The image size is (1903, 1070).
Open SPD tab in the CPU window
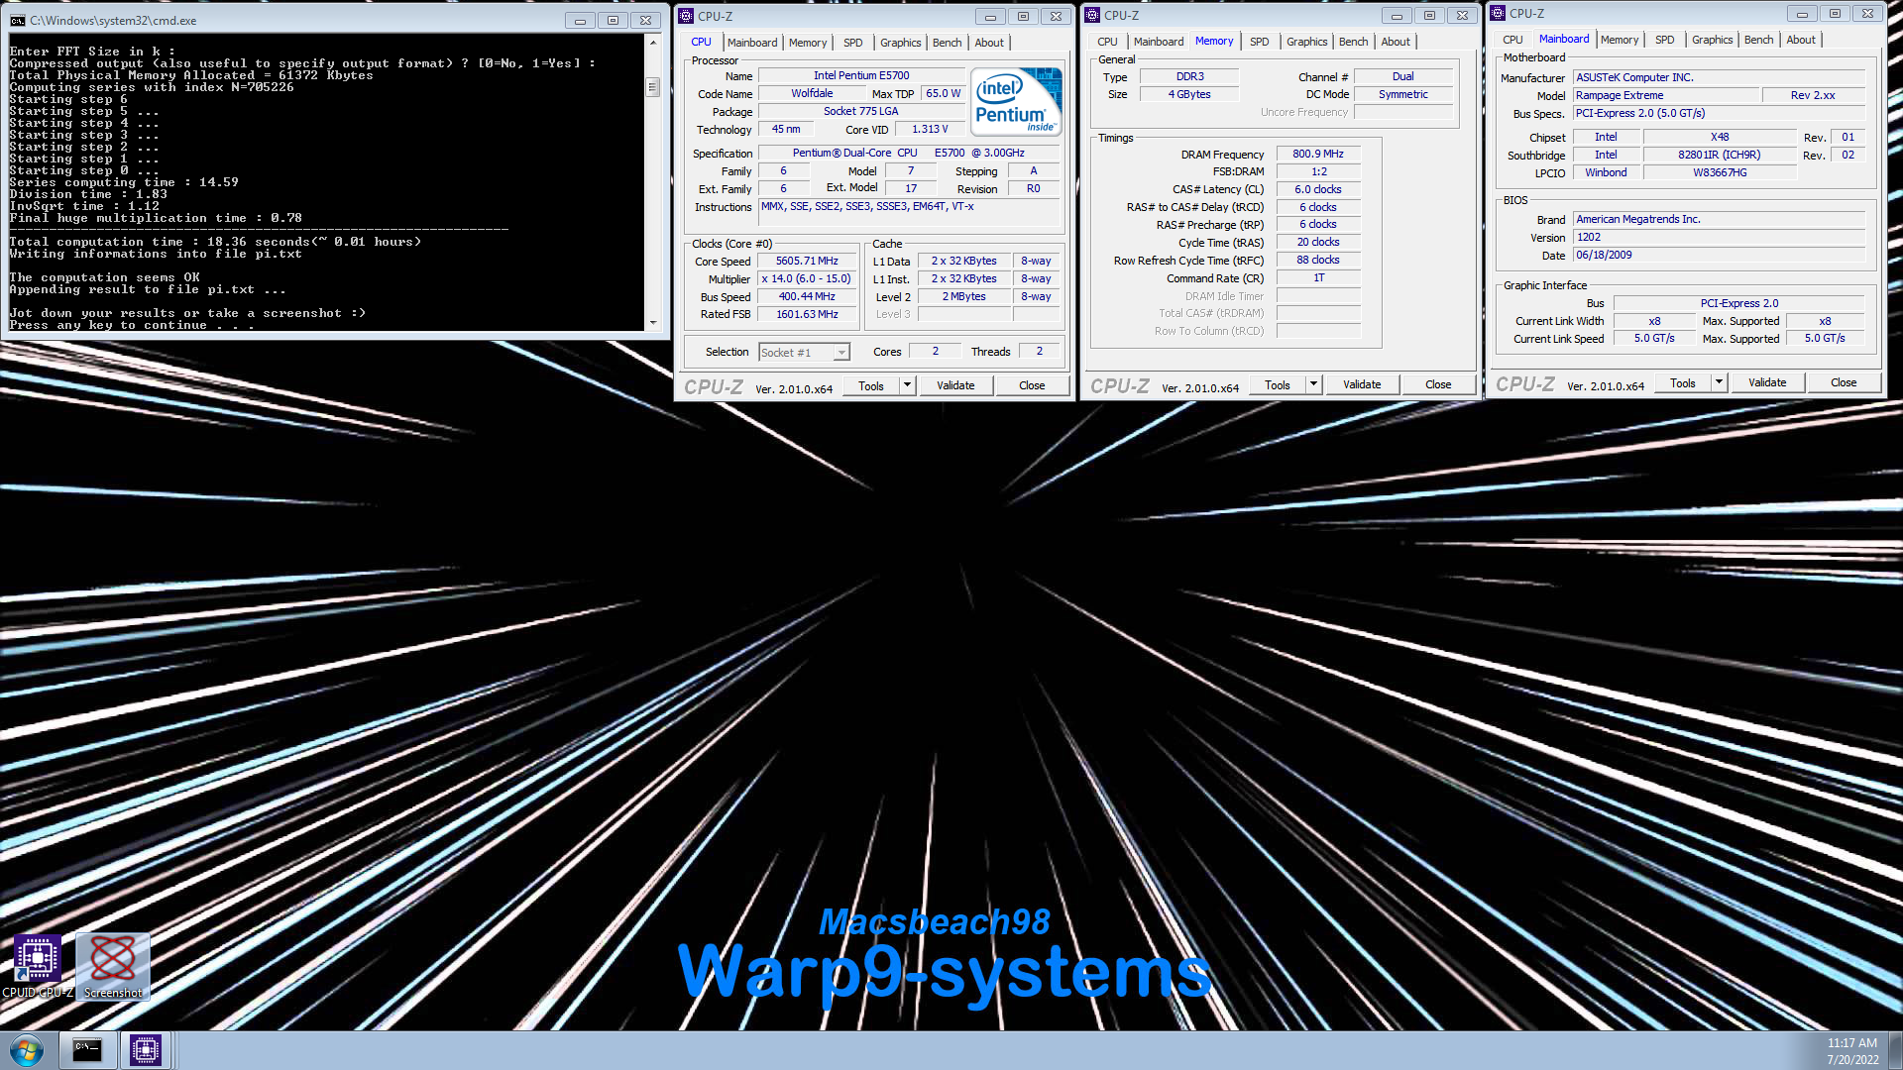click(853, 43)
